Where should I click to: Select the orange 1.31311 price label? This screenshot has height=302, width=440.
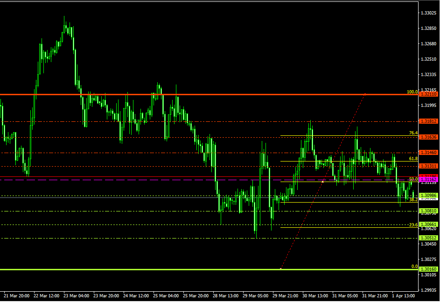point(428,166)
